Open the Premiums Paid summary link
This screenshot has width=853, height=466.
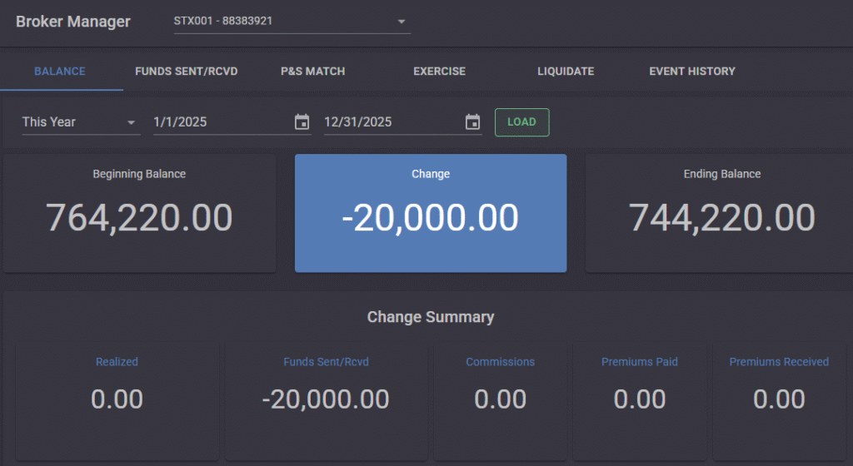click(x=640, y=362)
